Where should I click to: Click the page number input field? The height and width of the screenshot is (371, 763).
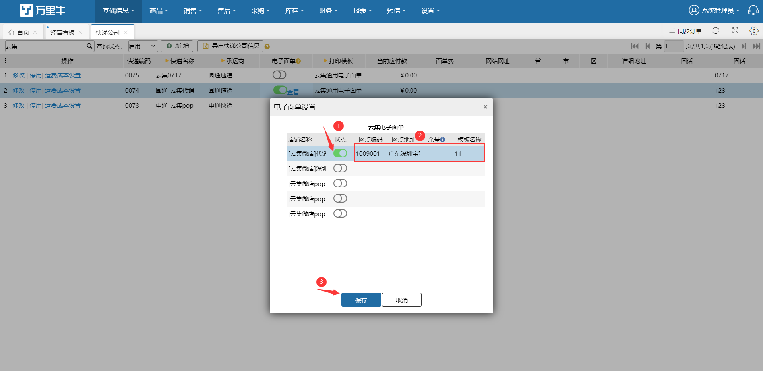click(674, 46)
